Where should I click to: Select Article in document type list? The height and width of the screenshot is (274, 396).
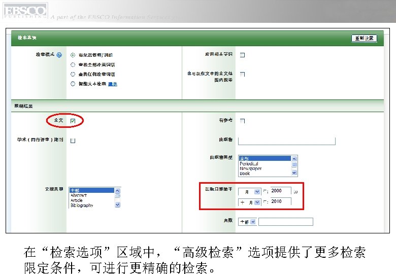77,200
